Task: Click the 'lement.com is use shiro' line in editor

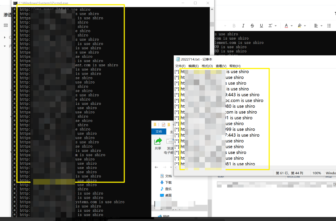Action: tap(239, 43)
